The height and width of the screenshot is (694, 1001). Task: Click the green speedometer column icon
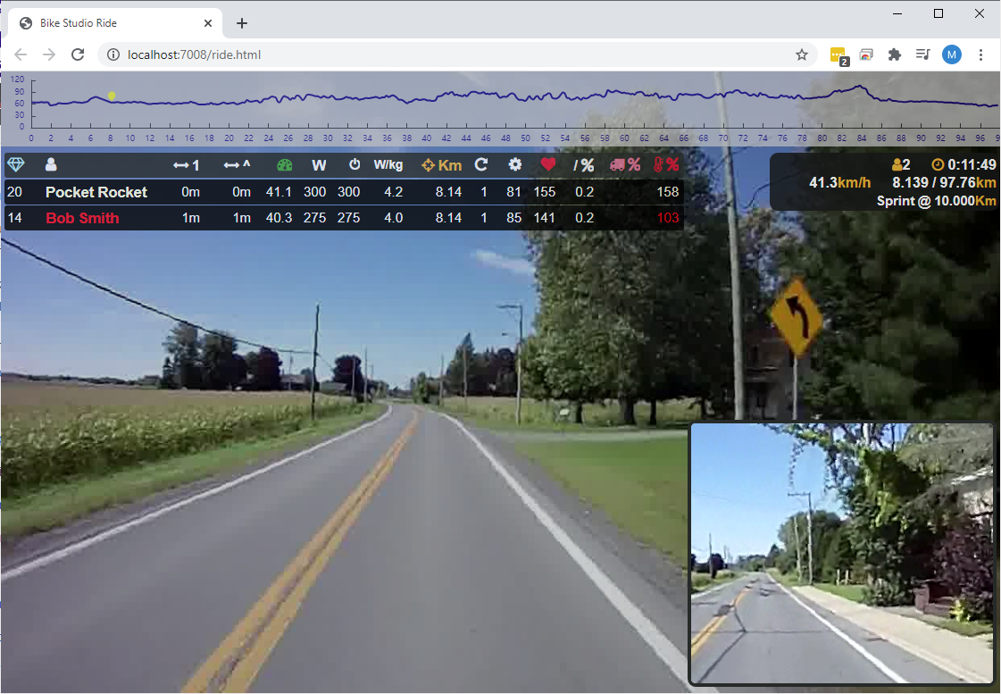(x=285, y=165)
